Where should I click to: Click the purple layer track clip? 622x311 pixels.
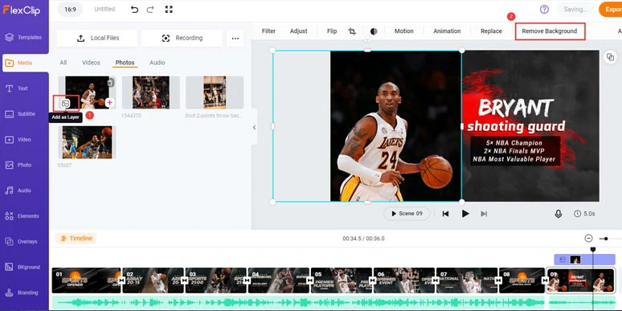pyautogui.click(x=584, y=260)
